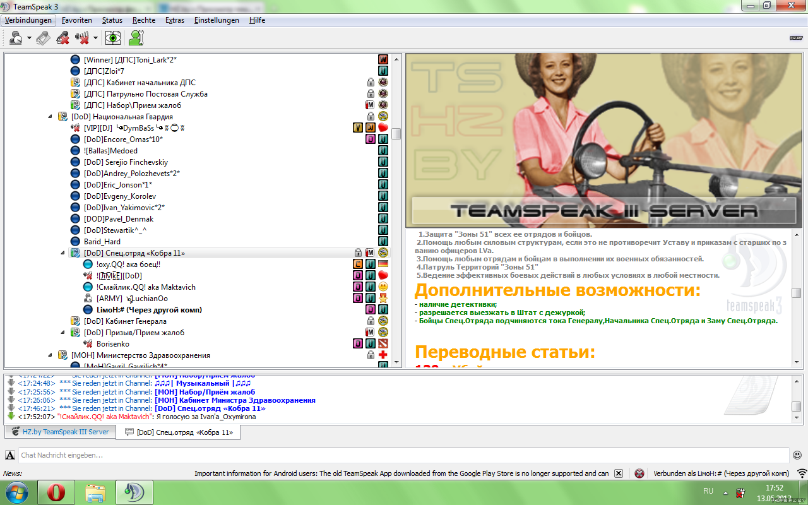This screenshot has height=505, width=808.
Task: Click the orange C badge on !oxy.QQ row
Action: pos(357,264)
